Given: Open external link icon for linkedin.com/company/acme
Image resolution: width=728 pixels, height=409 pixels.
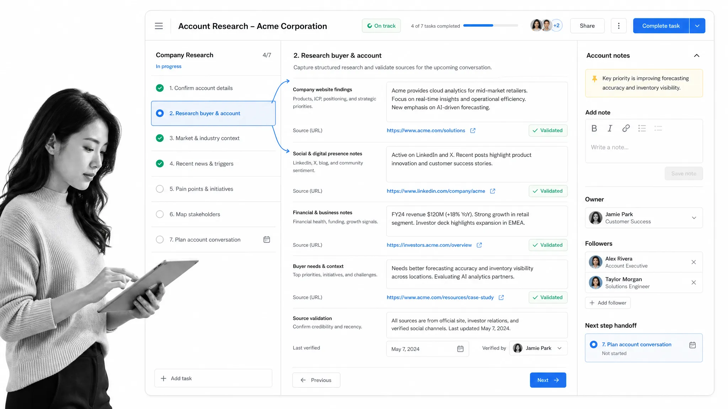Looking at the screenshot, I should coord(493,191).
